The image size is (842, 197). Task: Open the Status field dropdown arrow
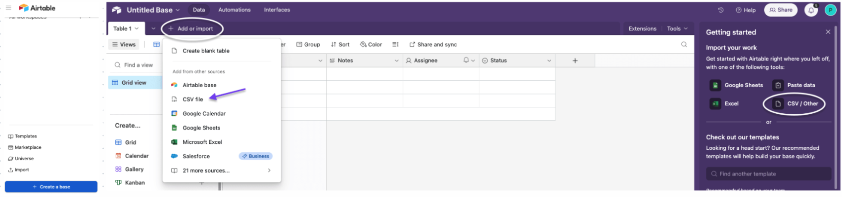click(549, 61)
